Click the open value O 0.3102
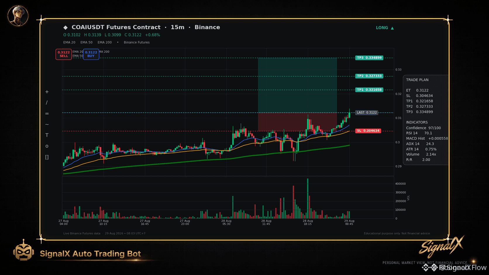The width and height of the screenshot is (489, 275). pyautogui.click(x=72, y=35)
